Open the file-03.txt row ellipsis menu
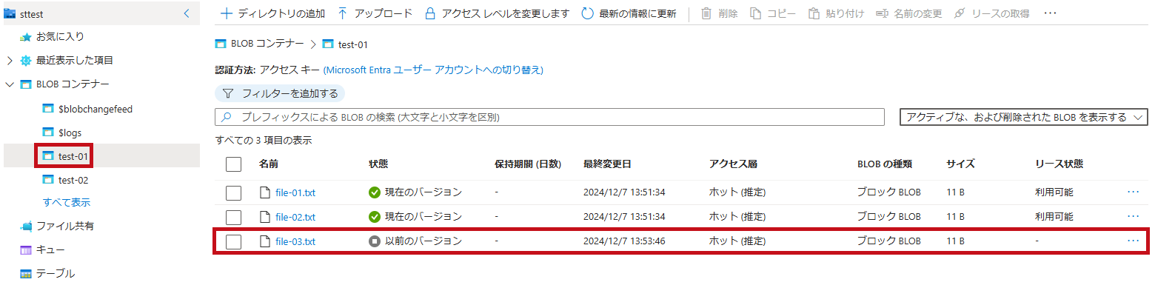The image size is (1155, 285). (x=1133, y=241)
